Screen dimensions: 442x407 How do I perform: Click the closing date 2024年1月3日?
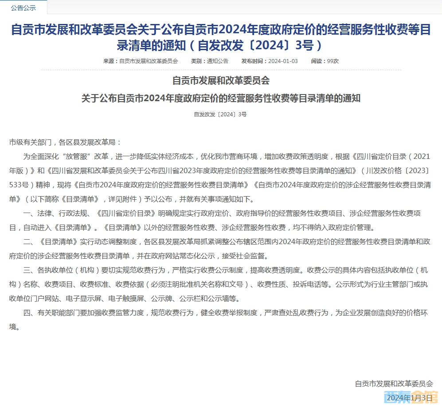[409, 398]
